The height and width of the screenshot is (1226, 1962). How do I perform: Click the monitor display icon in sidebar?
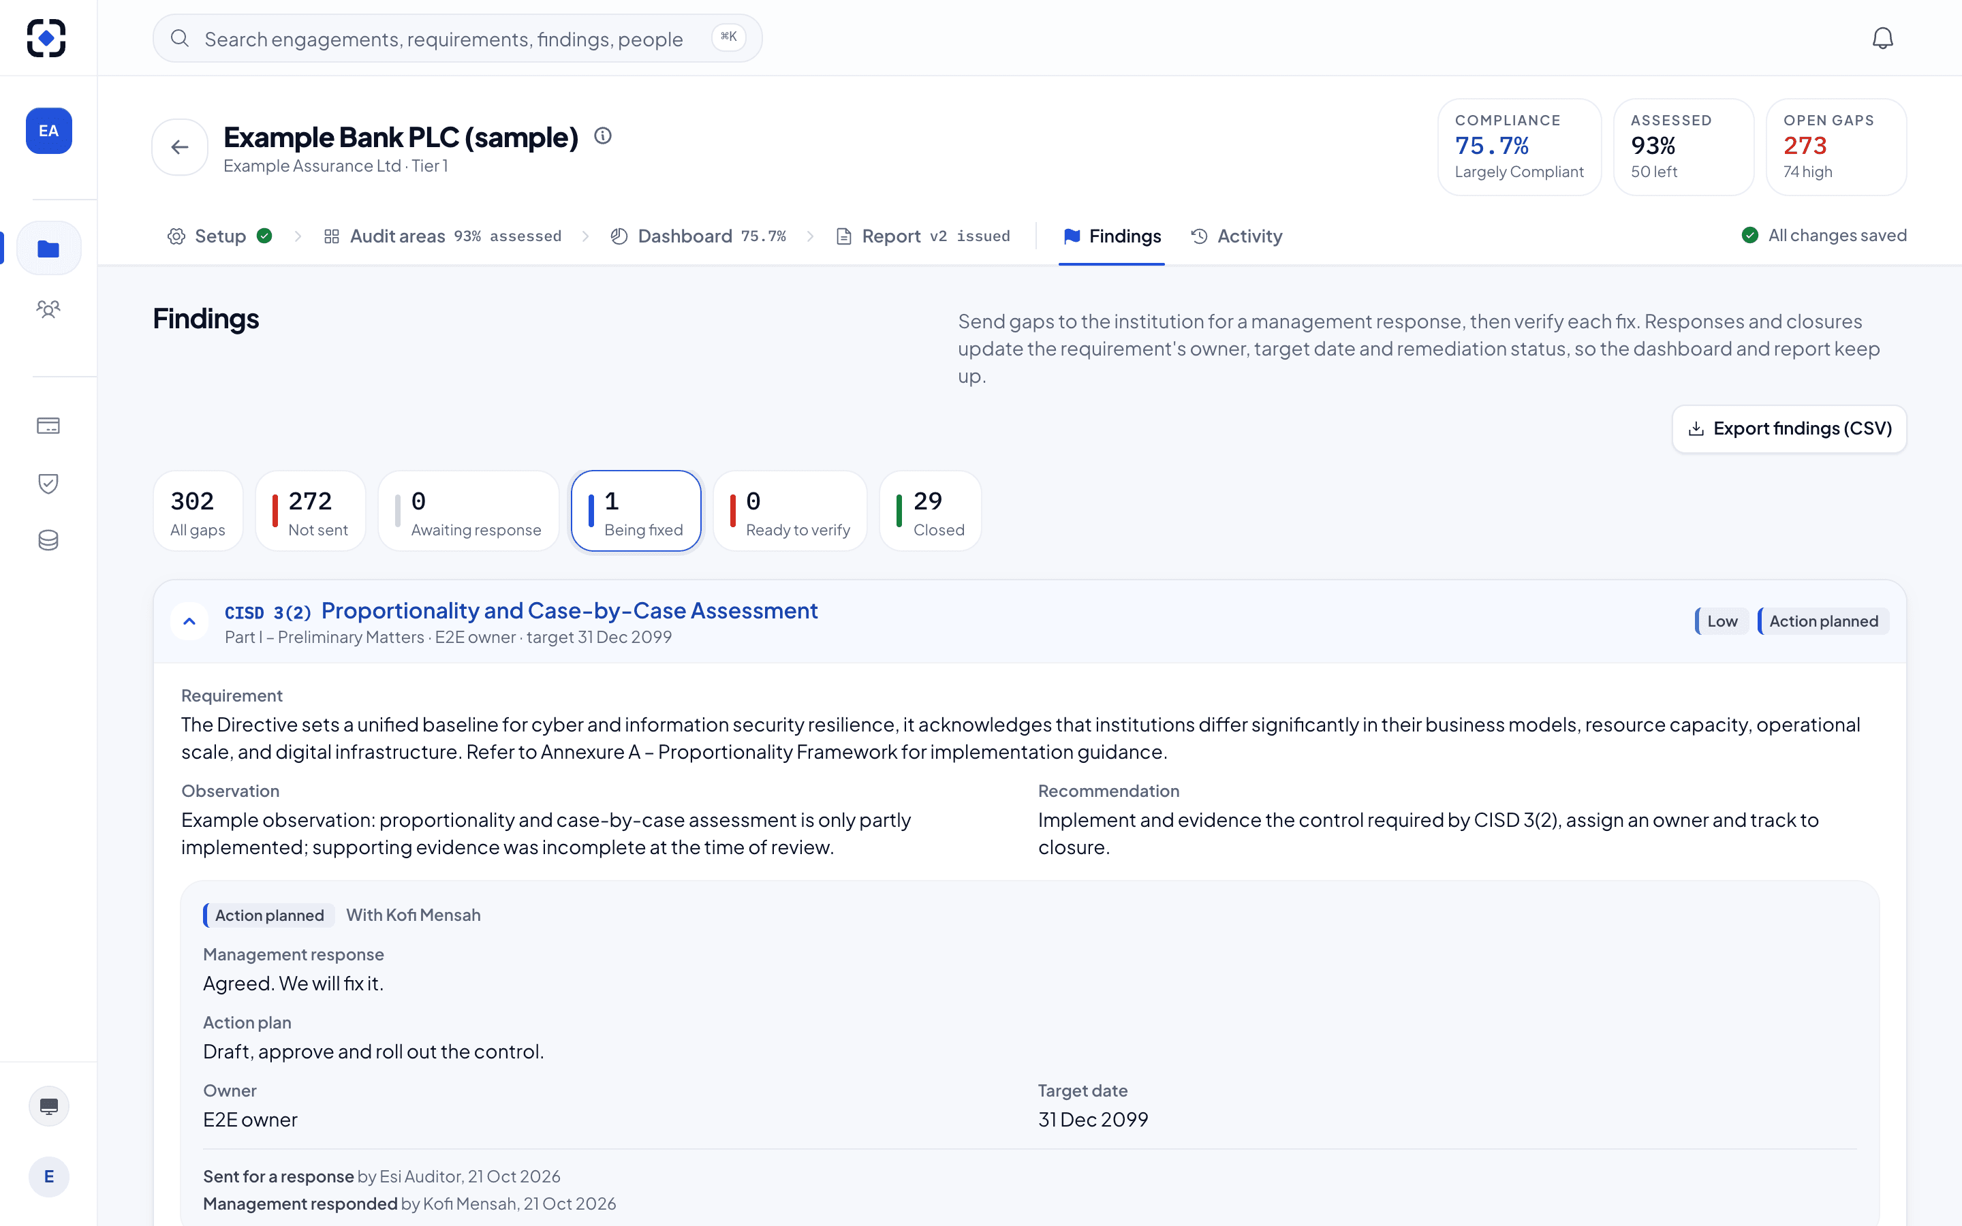(x=48, y=1106)
